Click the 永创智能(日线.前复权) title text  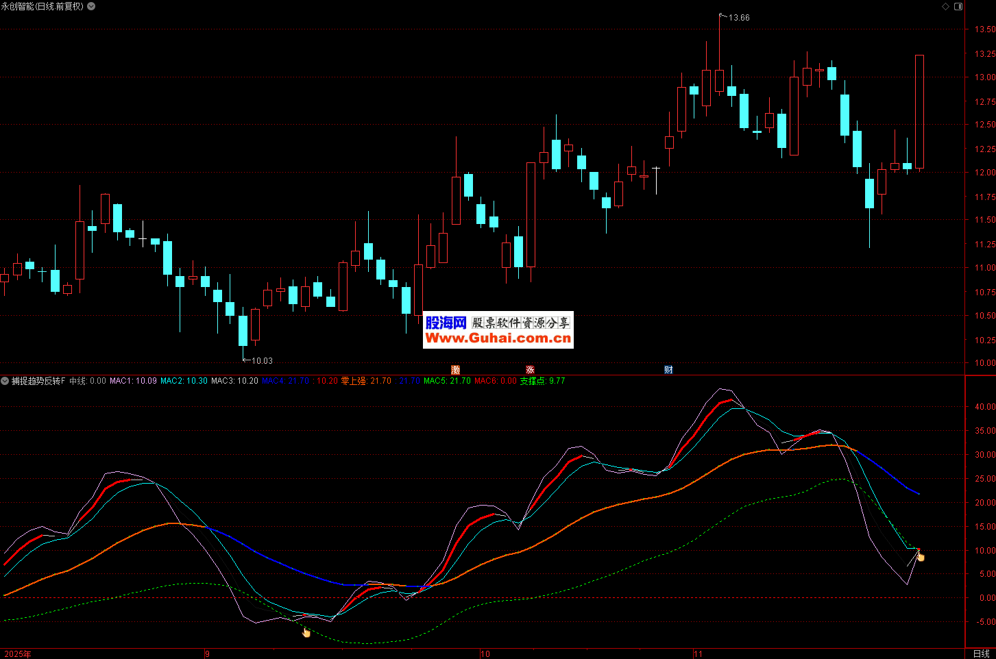pos(42,6)
